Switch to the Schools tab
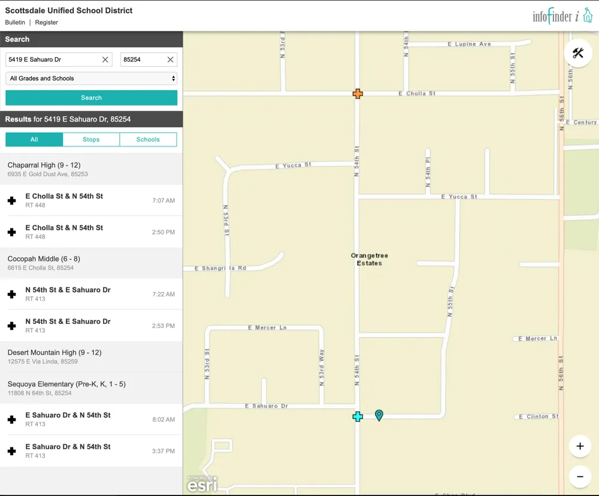This screenshot has height=496, width=599. pos(148,140)
